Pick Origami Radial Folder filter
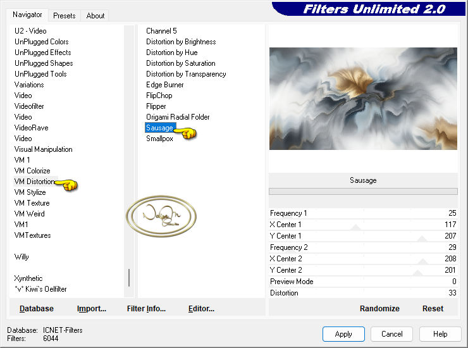468x348 pixels. click(178, 117)
